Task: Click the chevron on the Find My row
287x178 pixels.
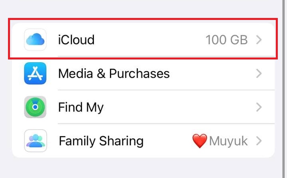Action: (259, 107)
